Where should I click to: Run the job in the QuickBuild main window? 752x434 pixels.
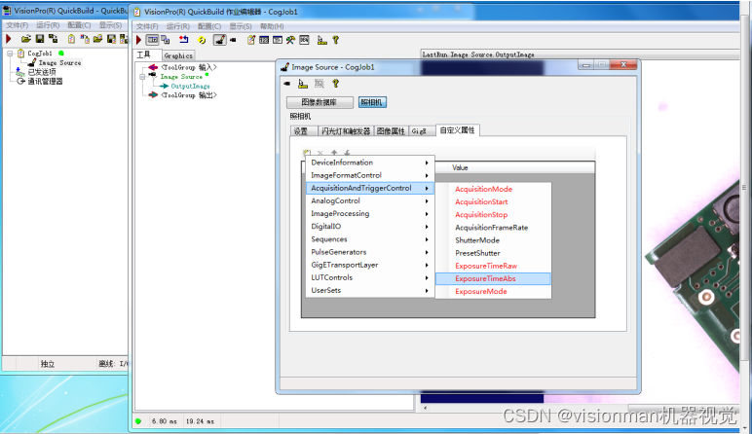tap(8, 39)
